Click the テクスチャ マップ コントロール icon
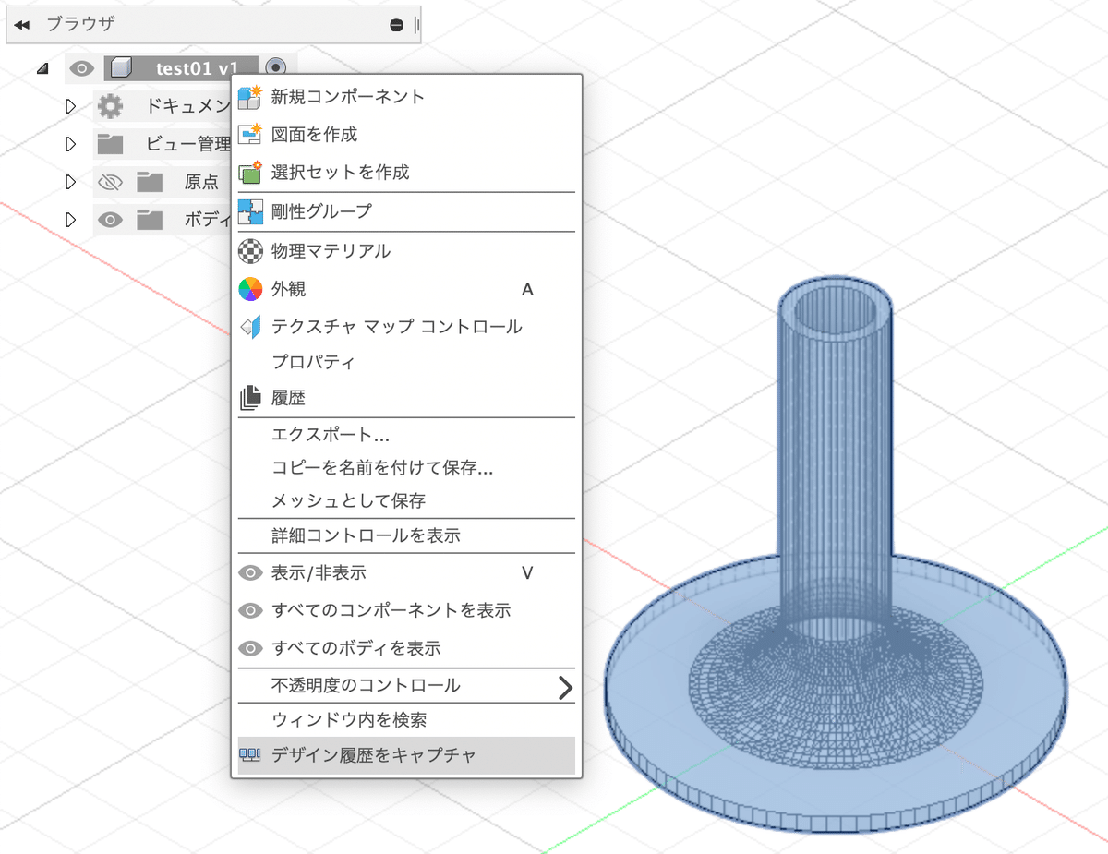 click(x=249, y=327)
